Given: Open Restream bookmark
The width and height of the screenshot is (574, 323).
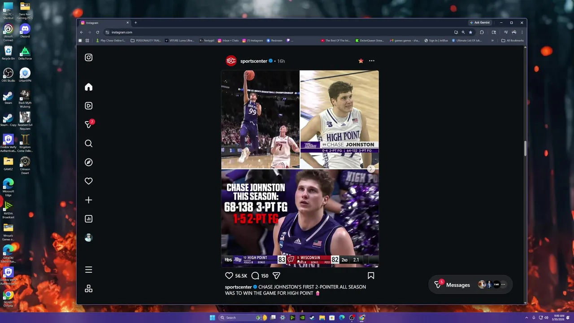Looking at the screenshot, I should pos(274,40).
